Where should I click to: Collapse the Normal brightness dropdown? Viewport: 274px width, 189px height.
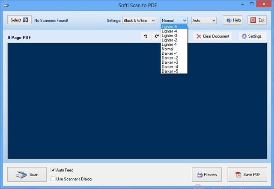coord(174,21)
